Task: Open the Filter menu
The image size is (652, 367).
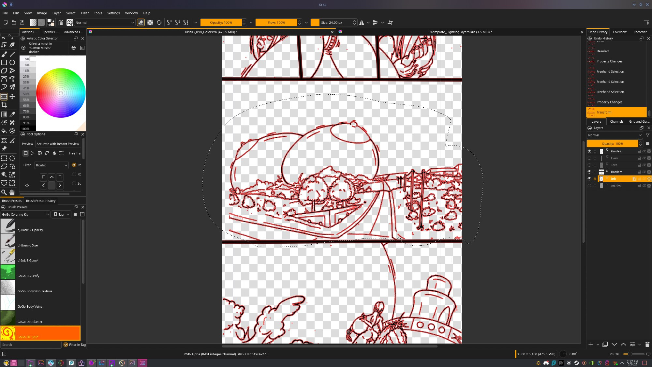Action: (x=84, y=13)
